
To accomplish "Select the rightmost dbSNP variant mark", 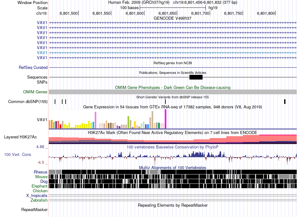I will click(285, 101).
